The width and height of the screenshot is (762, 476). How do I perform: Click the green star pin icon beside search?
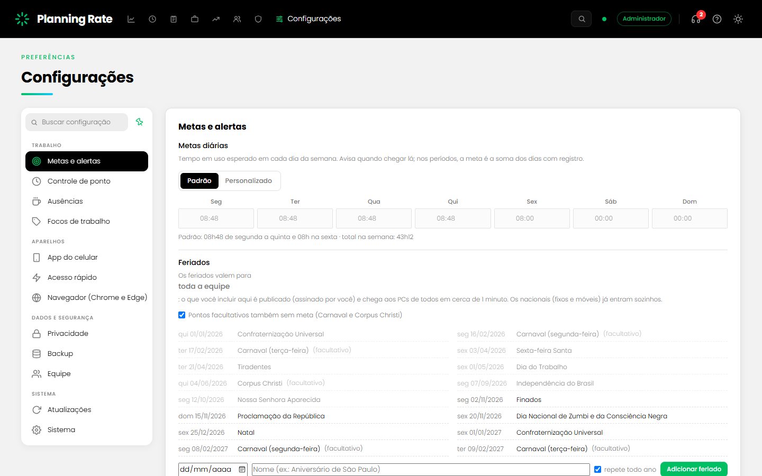[140, 122]
